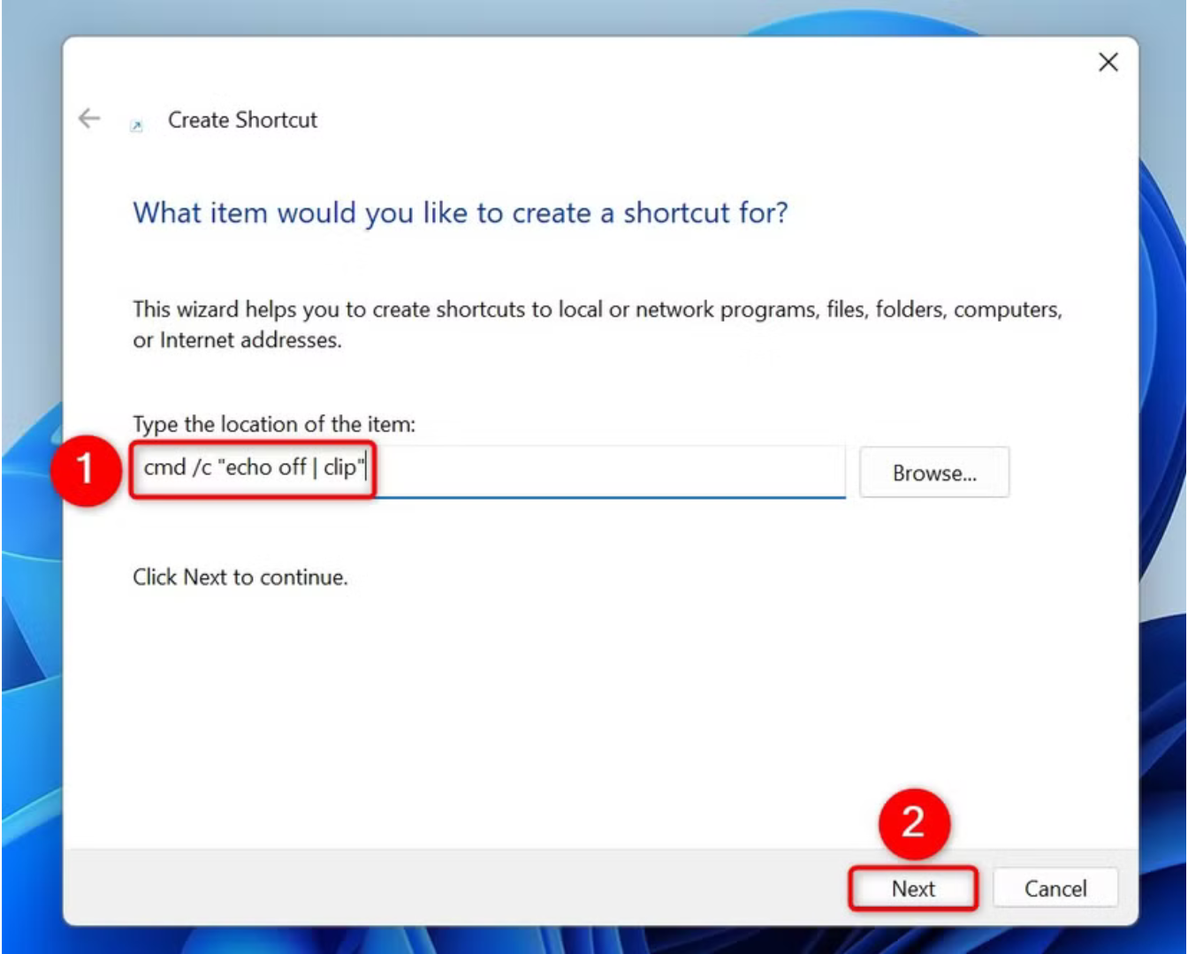Cancel the shortcut creation wizard
1188x954 pixels.
click(1055, 889)
